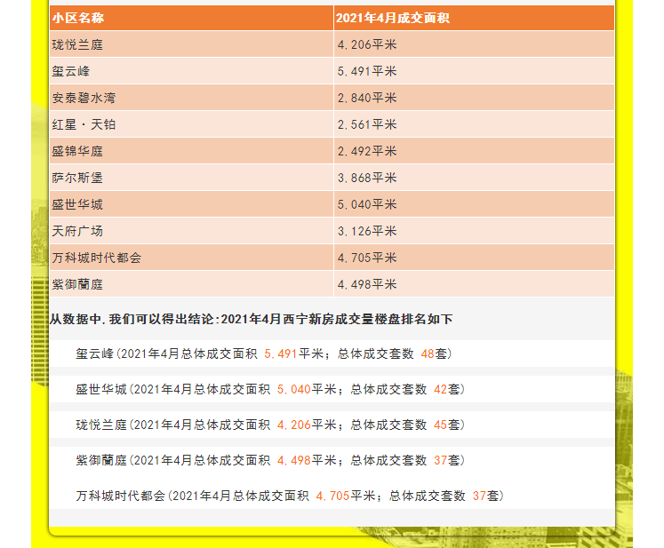Select the 2,492平米 table cell
This screenshot has height=548, width=664.
(474, 151)
